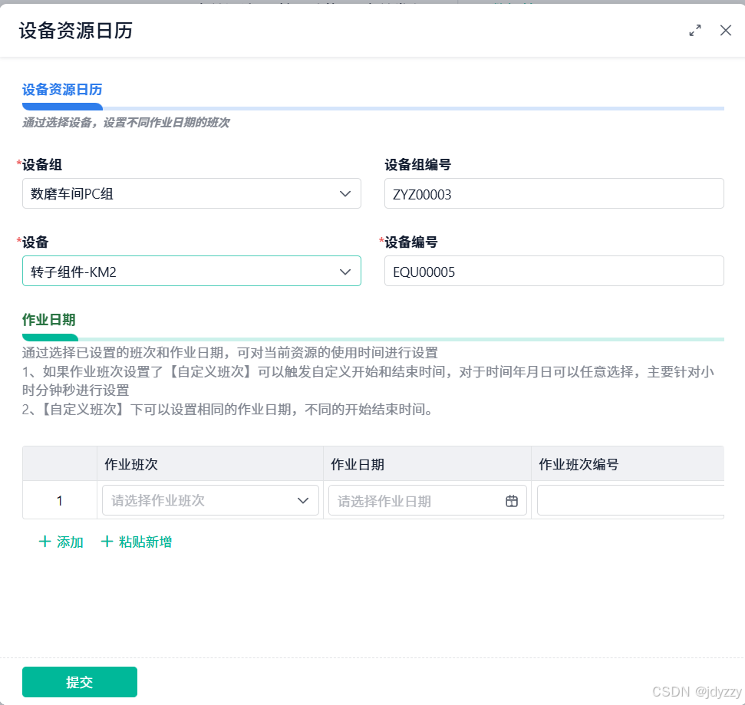Click the empty 作业班次编号 cell
Viewport: 745px width, 705px height.
[x=629, y=500]
